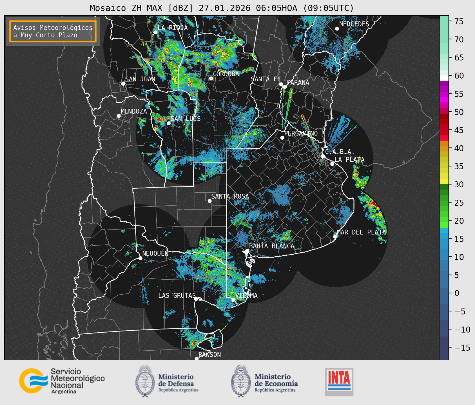Click the 60 dBZ color scale label

459,76
